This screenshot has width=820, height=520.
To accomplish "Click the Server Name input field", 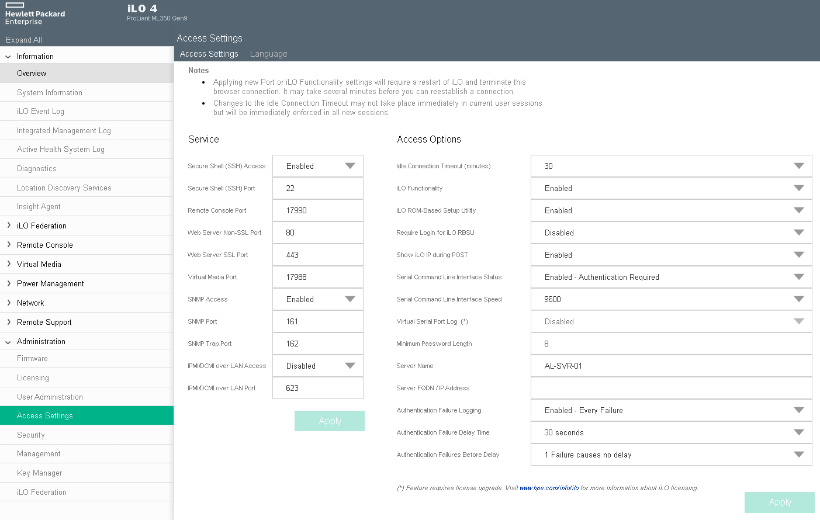I will tap(671, 366).
